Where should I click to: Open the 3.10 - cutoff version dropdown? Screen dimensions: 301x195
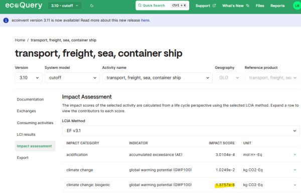(65, 6)
